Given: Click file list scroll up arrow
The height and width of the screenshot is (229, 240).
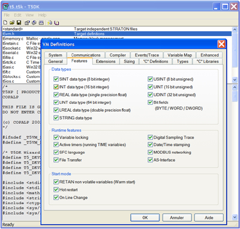Looking at the screenshot, I should tap(235, 29).
